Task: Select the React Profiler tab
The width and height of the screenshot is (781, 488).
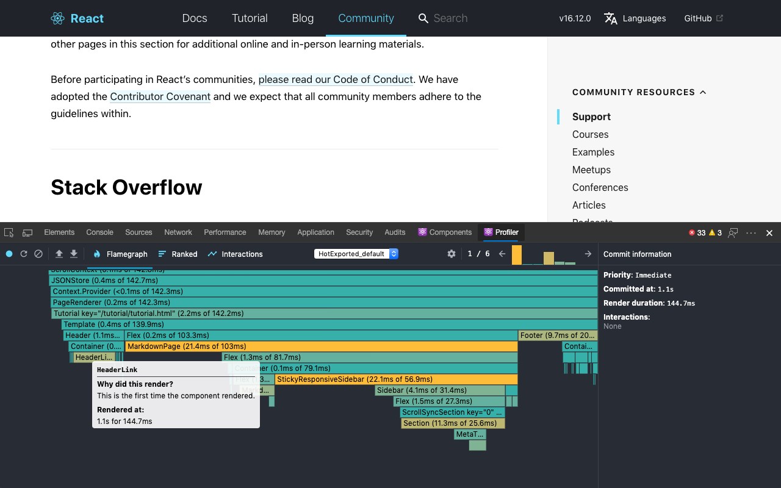Action: (501, 232)
